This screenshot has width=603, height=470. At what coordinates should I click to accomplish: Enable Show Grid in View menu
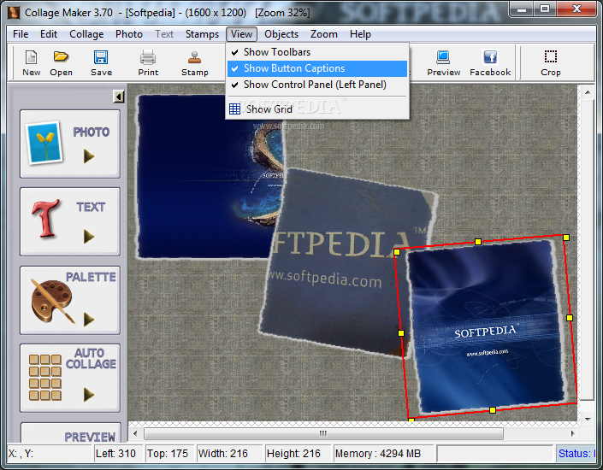[x=317, y=109]
